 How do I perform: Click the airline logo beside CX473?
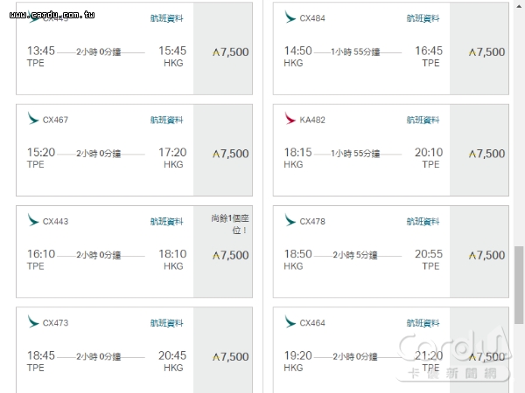(x=33, y=321)
